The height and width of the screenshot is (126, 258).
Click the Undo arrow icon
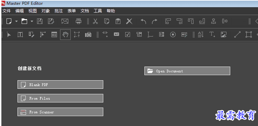click(x=143, y=21)
